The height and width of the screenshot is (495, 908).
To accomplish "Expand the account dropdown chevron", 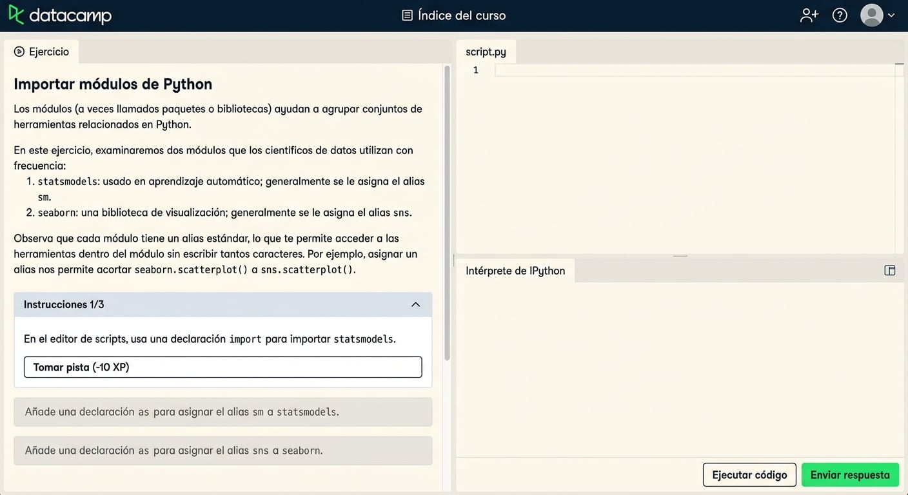I will [891, 15].
